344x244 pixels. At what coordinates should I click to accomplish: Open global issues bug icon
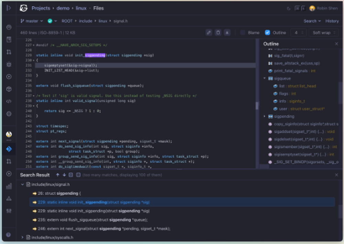coord(9,64)
